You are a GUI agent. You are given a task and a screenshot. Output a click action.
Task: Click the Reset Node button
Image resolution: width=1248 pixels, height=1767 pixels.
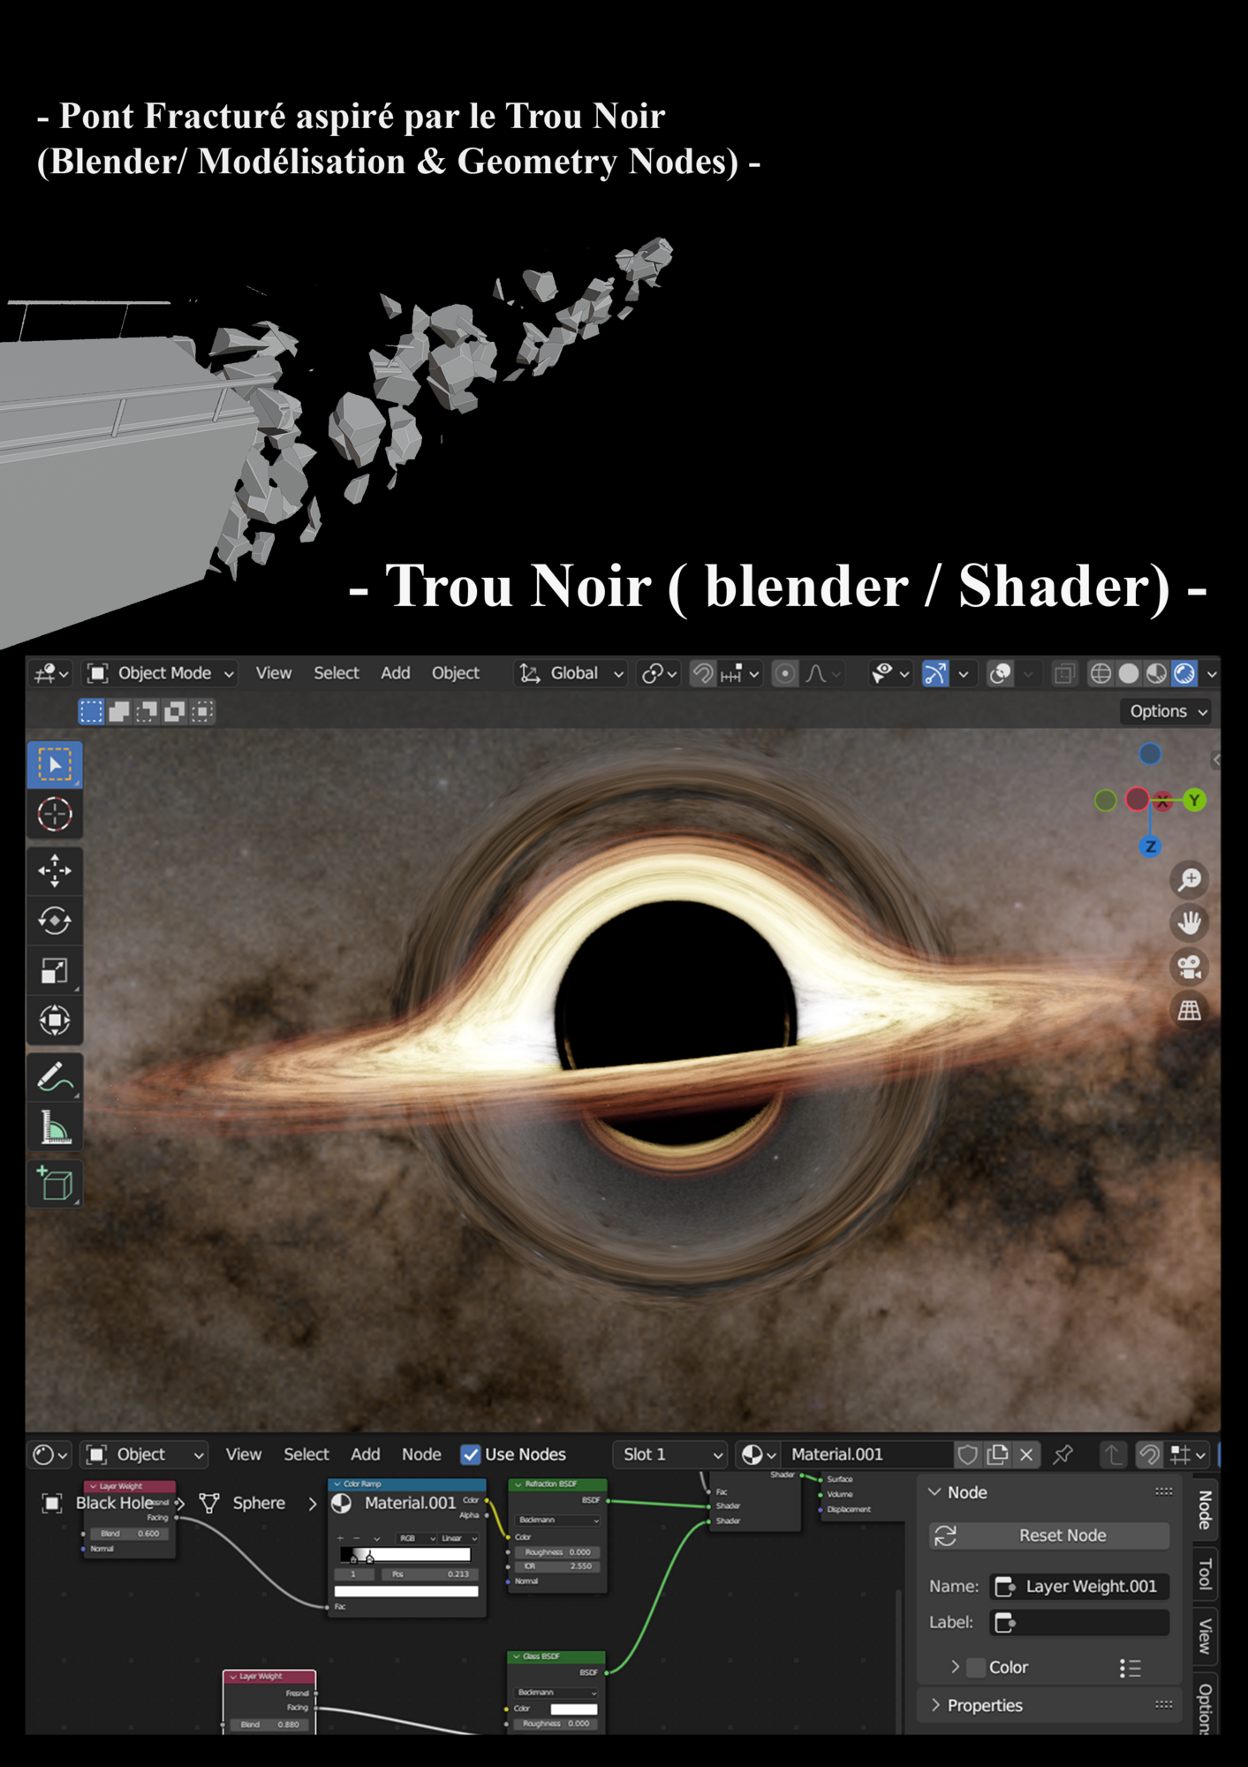1050,1536
